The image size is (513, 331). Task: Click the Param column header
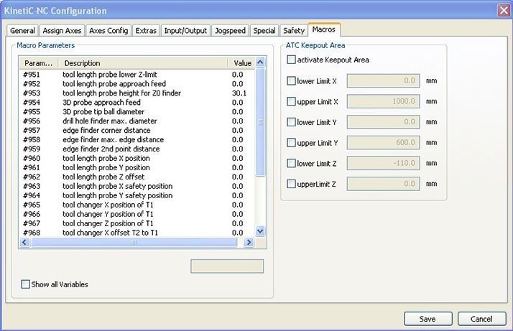(39, 63)
